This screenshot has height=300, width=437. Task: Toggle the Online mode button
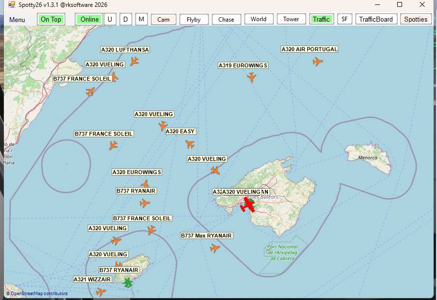click(x=89, y=19)
